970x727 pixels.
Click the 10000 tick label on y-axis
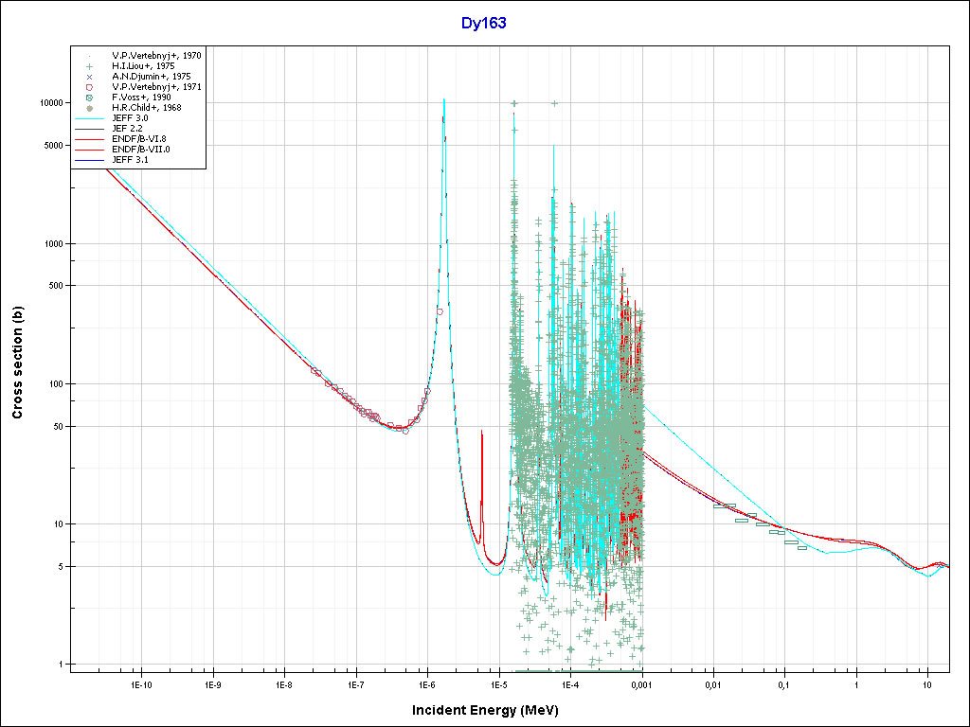pos(48,103)
